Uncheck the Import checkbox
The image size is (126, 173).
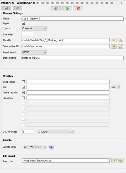(x=23, y=23)
